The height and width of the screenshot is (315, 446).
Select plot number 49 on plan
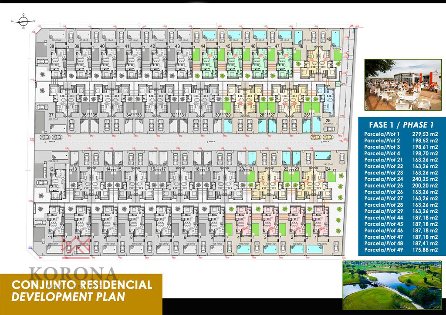329,39
